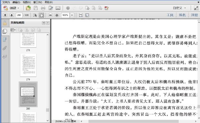Open the attachments paperclip panel
The image size is (200, 123).
pos(5,48)
